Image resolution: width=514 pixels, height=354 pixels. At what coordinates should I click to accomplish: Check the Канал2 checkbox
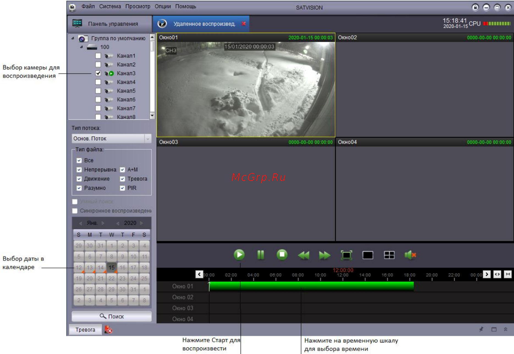[98, 65]
